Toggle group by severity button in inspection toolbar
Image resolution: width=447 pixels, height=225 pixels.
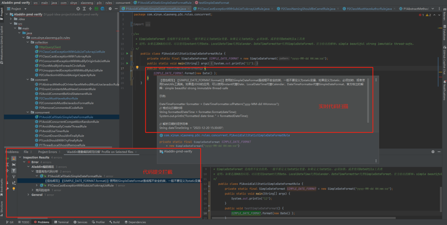pos(14,158)
